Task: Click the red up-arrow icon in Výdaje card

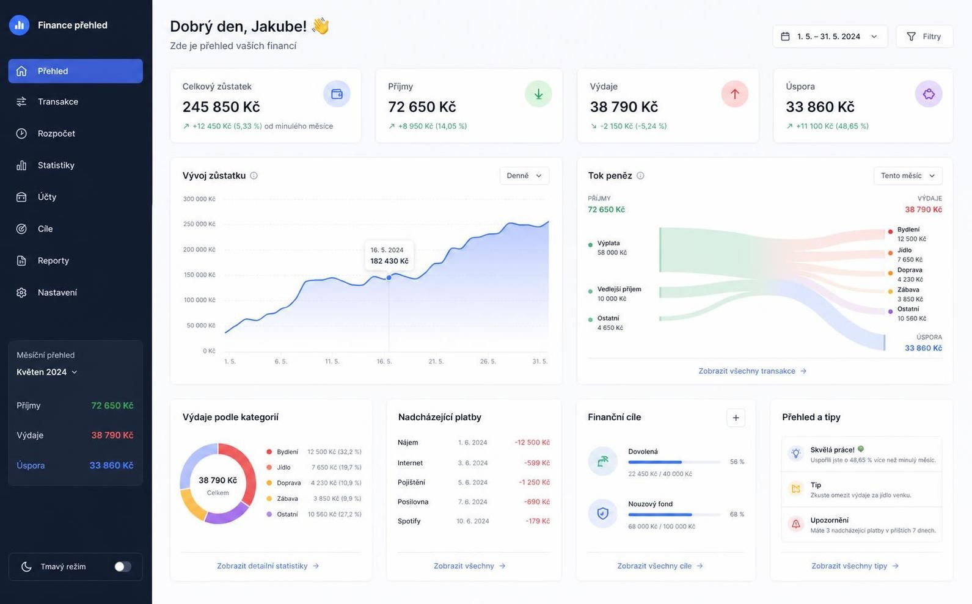Action: pos(734,94)
